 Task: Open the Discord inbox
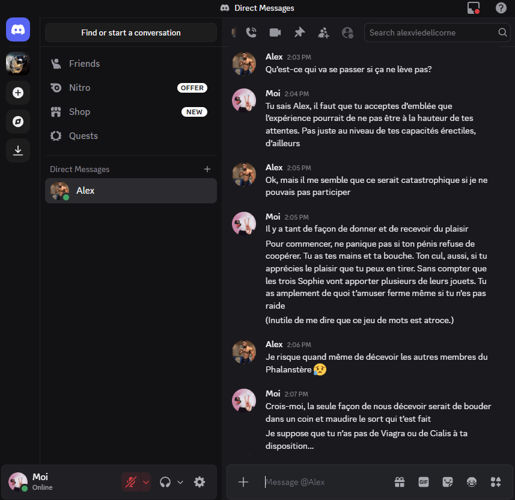[474, 8]
